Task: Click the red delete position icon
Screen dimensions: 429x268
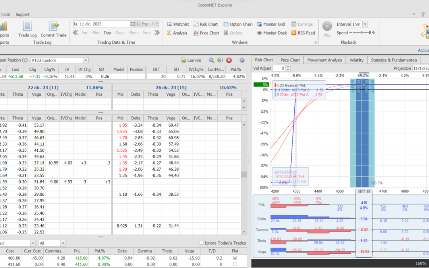Action: click(x=229, y=60)
